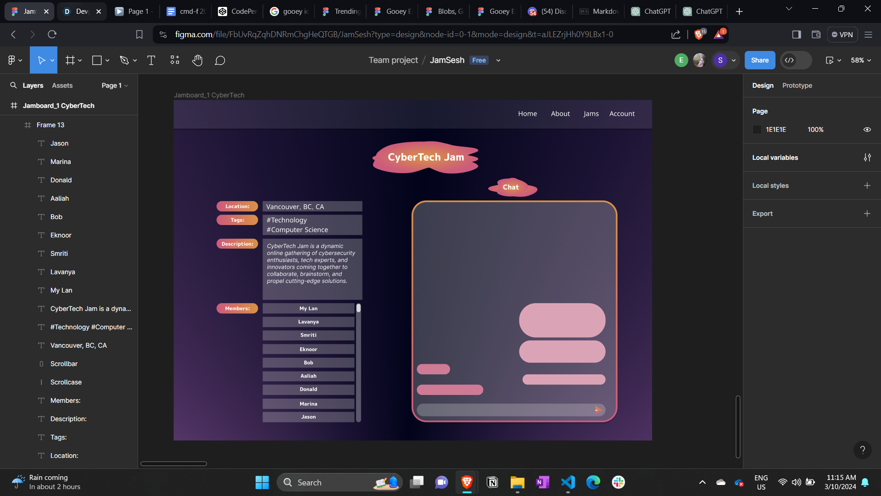Image resolution: width=881 pixels, height=496 pixels.
Task: Open the Resources tool
Action: click(175, 60)
